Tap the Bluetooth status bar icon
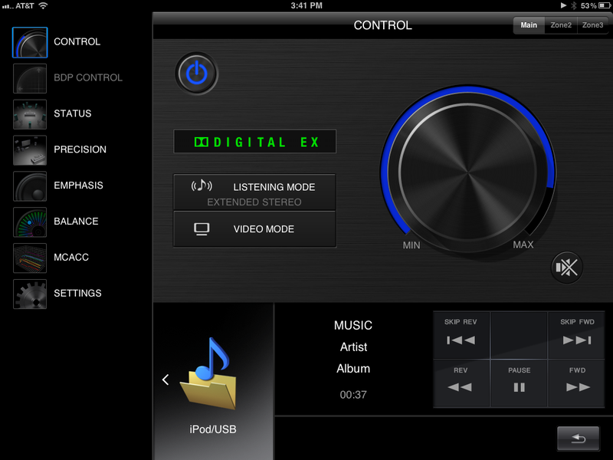This screenshot has width=613, height=460. pyautogui.click(x=573, y=5)
